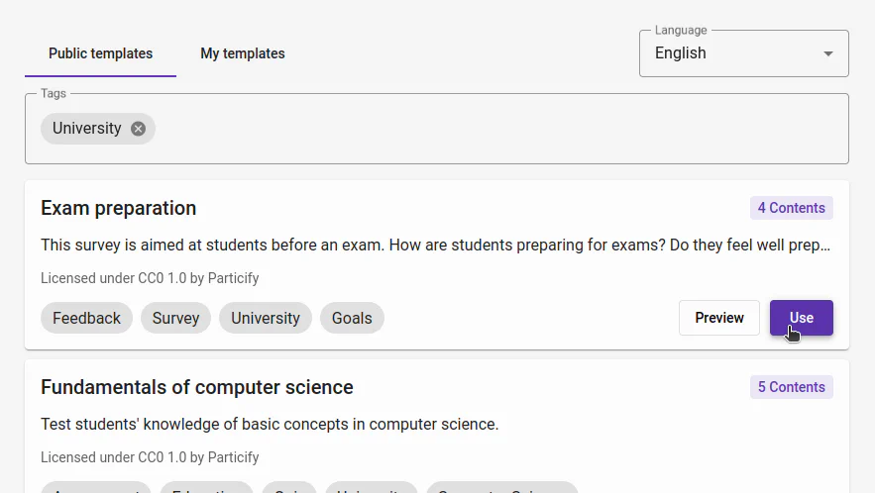Image resolution: width=875 pixels, height=493 pixels.
Task: Expand the Language dropdown arrow
Action: click(x=828, y=53)
